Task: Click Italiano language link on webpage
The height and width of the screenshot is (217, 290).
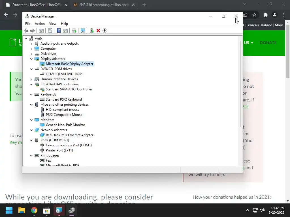Action: (266, 25)
